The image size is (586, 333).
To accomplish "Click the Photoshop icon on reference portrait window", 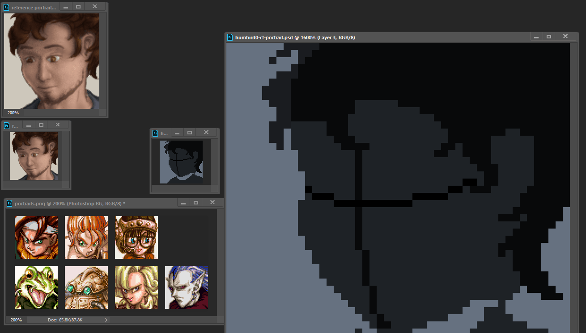I will tap(7, 8).
